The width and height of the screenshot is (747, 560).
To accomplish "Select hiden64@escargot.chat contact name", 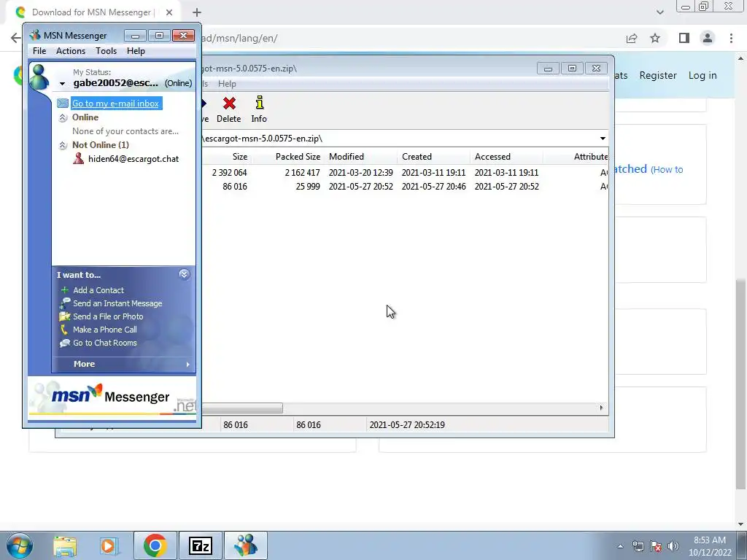I will click(x=133, y=159).
